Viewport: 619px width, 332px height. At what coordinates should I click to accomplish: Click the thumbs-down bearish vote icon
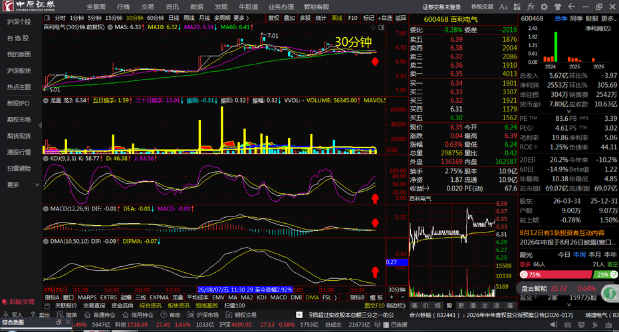tap(614, 274)
